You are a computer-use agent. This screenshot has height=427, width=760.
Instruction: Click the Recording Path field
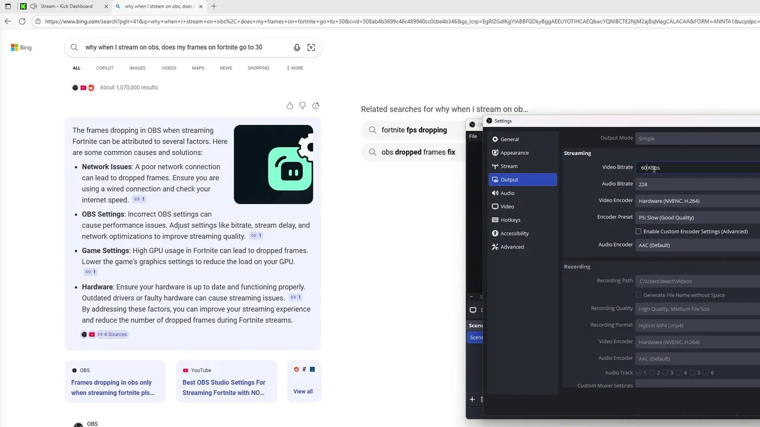click(x=698, y=281)
